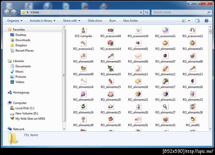The width and height of the screenshot is (215, 155).
Task: Open the Organize dropdown menu
Action: [15, 21]
